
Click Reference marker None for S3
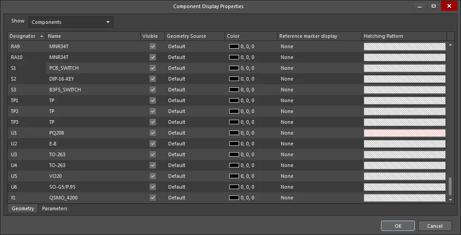click(319, 90)
